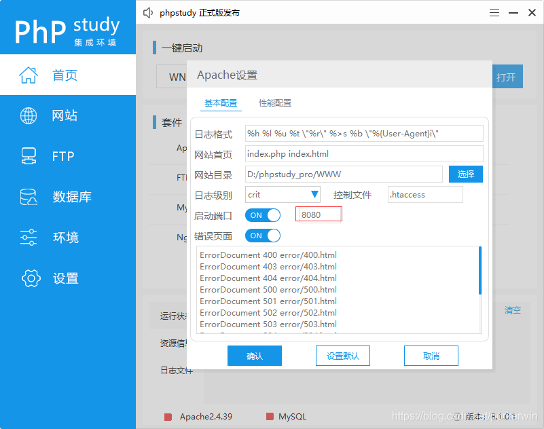Click the ErrorDocument 400 error/400.html line

tap(268, 255)
